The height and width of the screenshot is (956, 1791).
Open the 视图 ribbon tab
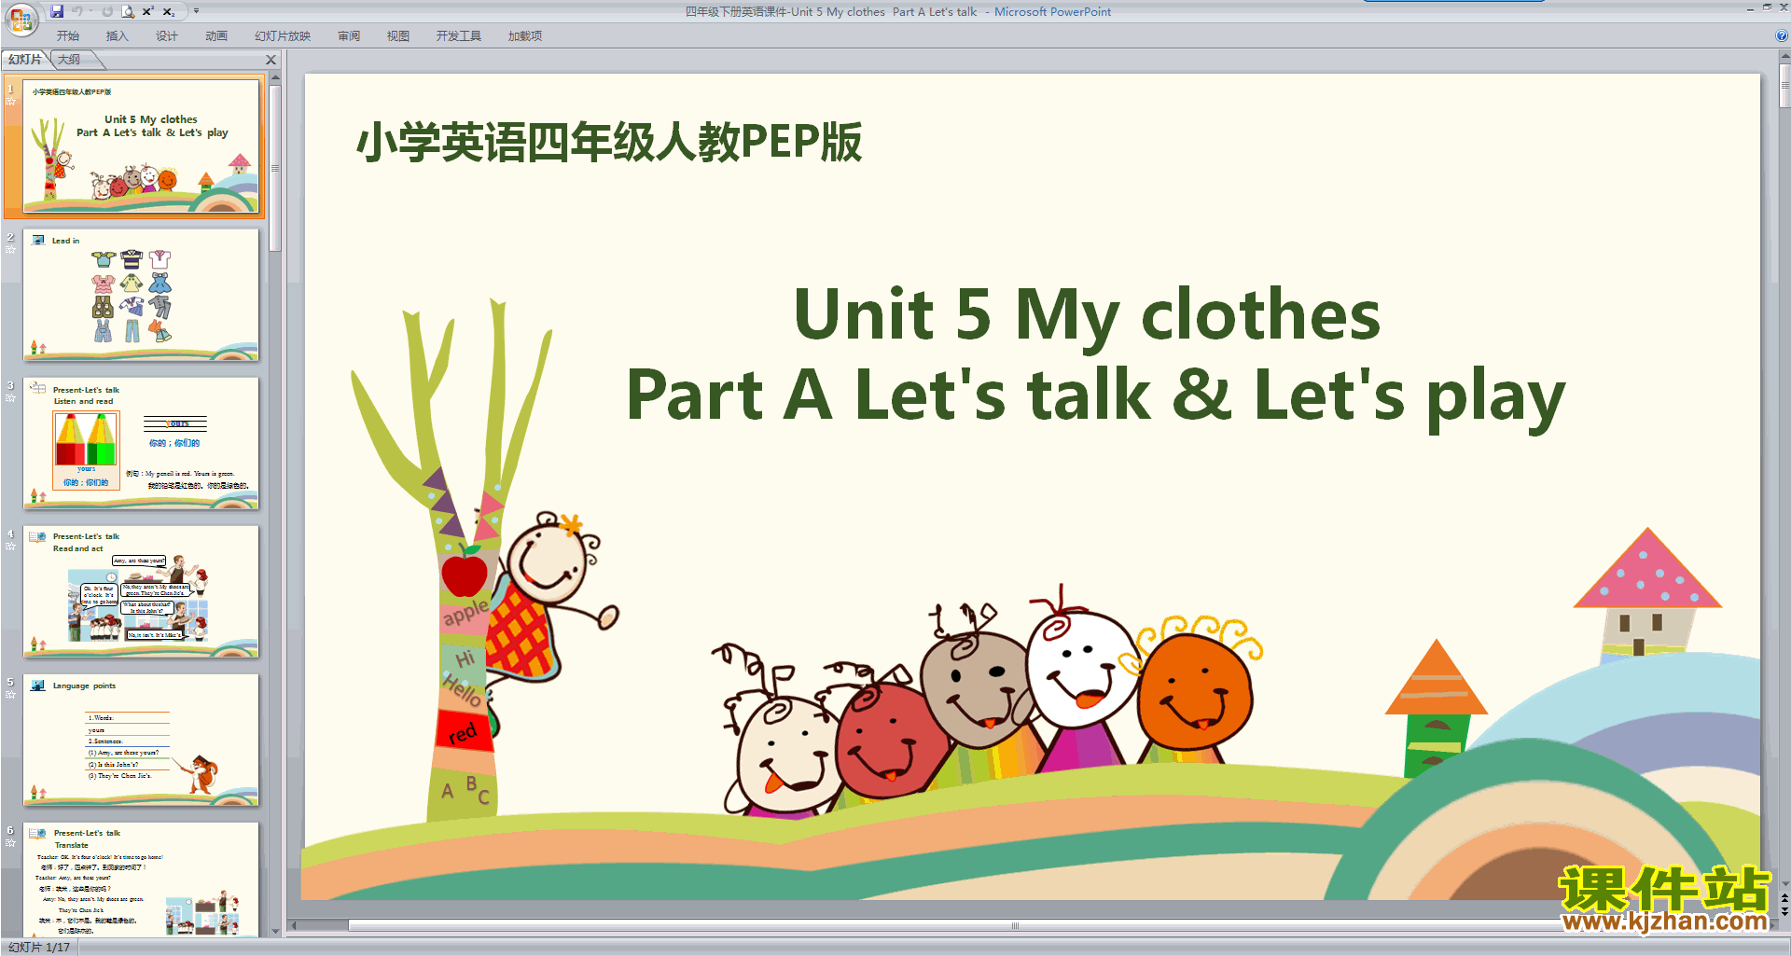398,36
